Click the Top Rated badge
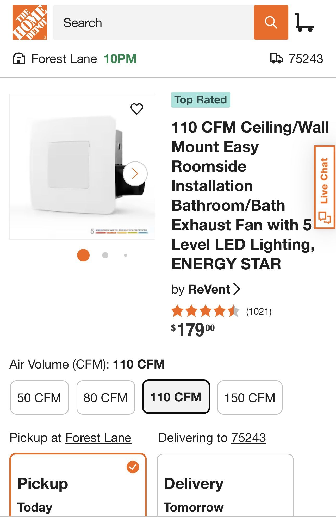 tap(201, 100)
